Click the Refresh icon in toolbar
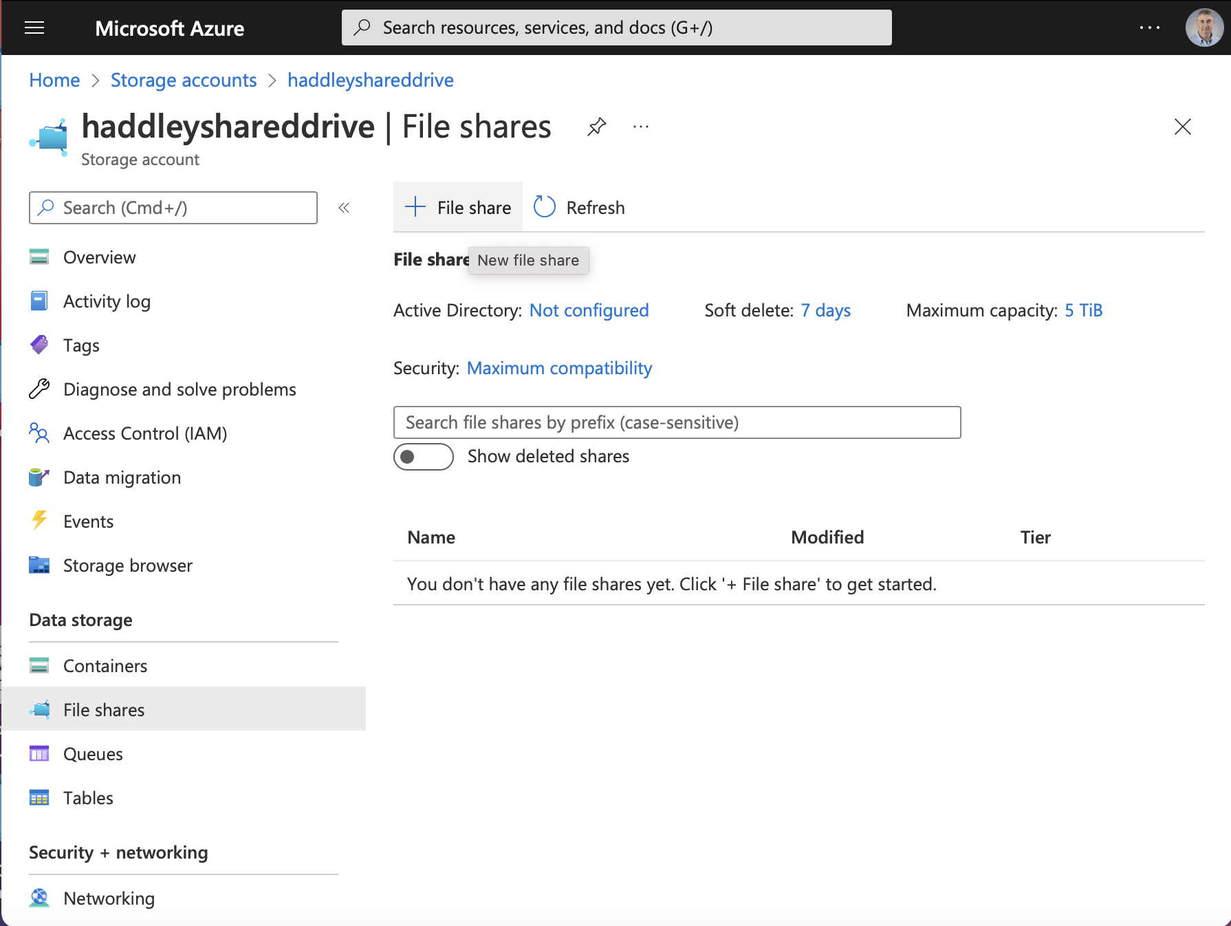 (545, 207)
